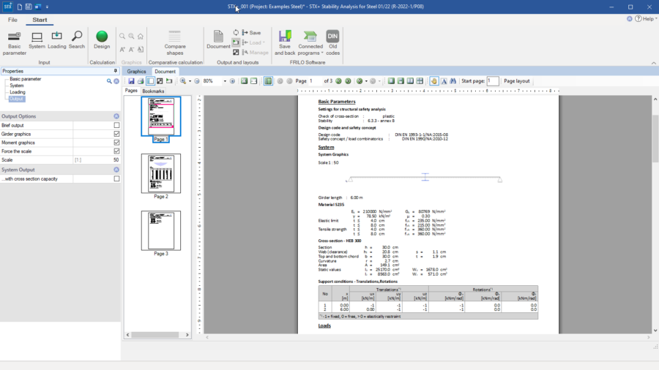Select Loading in Properties tree
This screenshot has height=370, width=659.
(18, 92)
